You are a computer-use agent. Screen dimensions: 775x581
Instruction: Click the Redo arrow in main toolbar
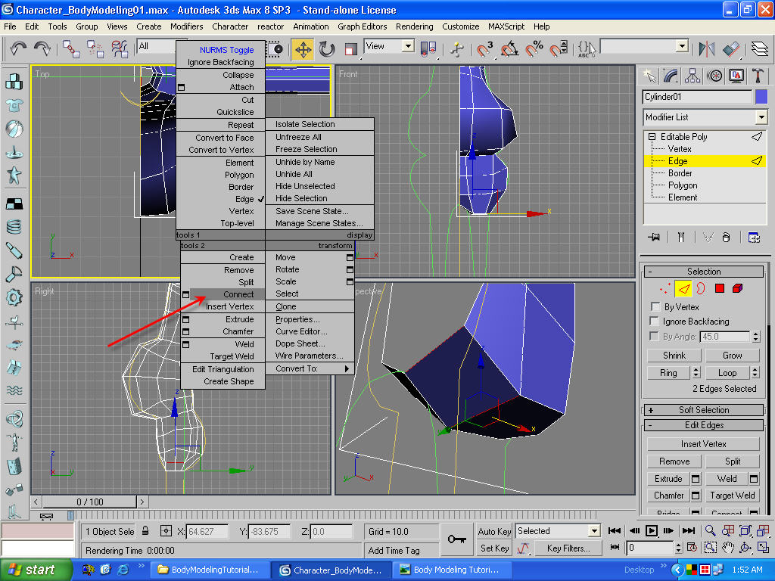tap(42, 48)
